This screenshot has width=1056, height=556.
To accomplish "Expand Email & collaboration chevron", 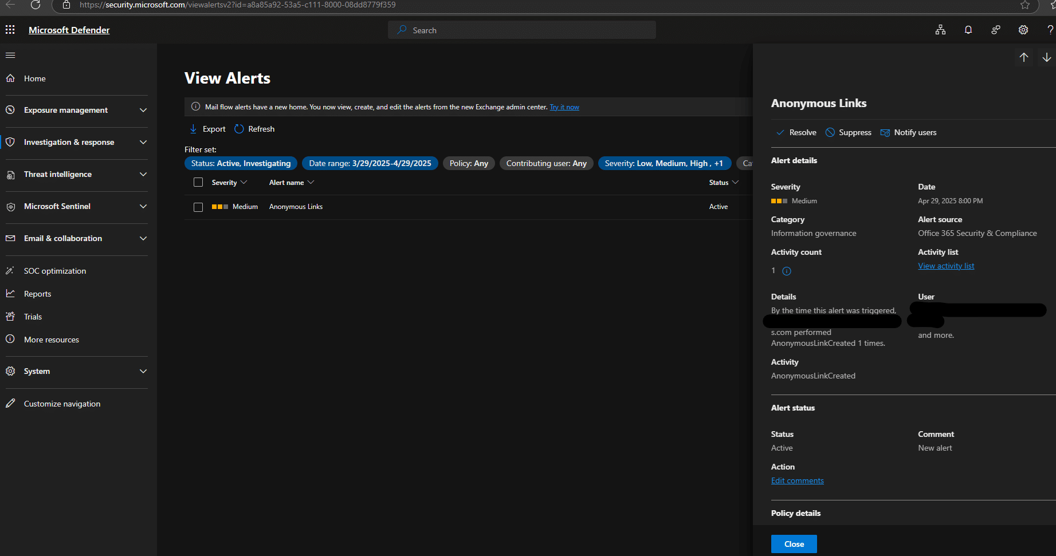I will 143,238.
